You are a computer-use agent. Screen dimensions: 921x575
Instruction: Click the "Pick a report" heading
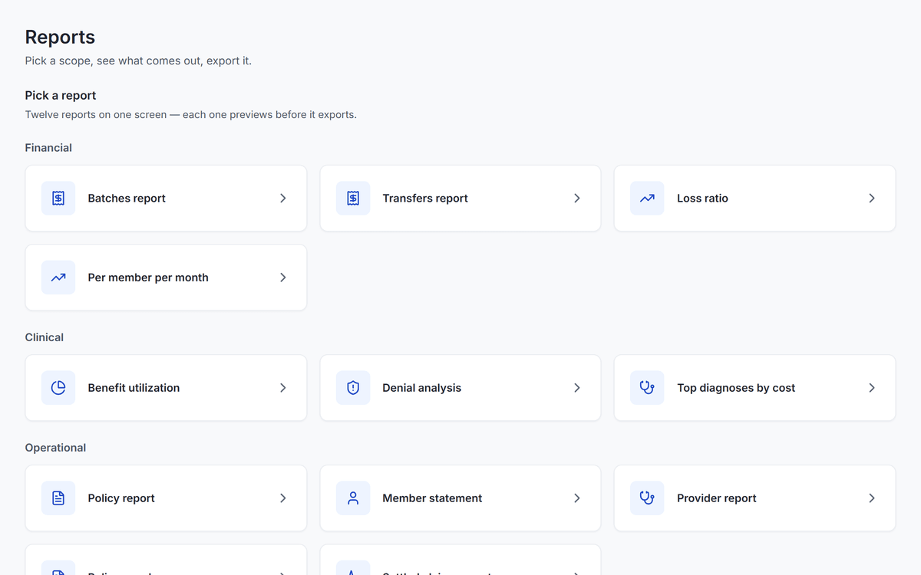coord(61,96)
